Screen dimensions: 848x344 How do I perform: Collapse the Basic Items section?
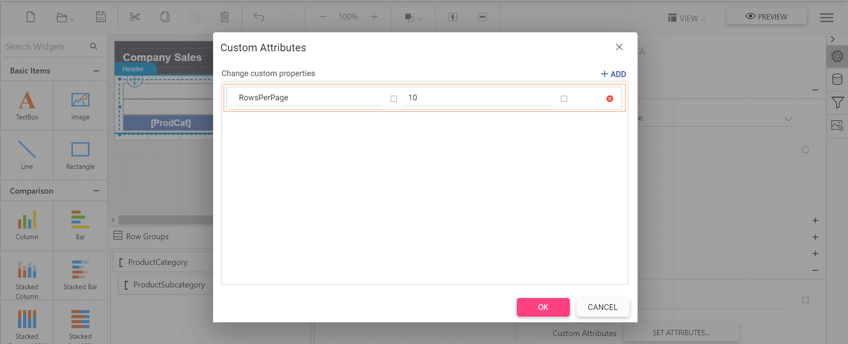(x=96, y=71)
